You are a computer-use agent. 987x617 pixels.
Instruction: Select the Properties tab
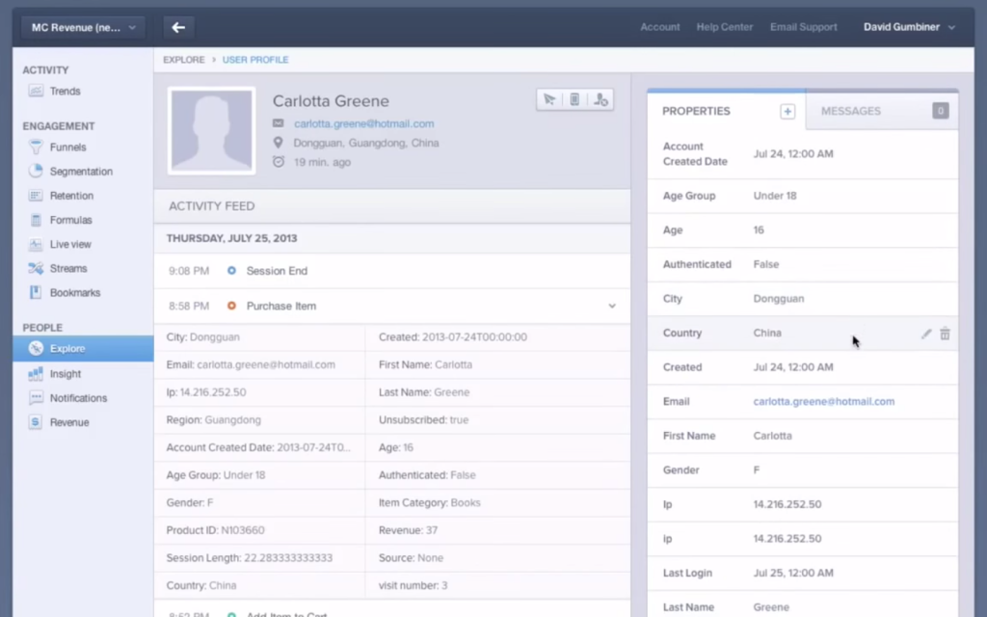tap(696, 112)
